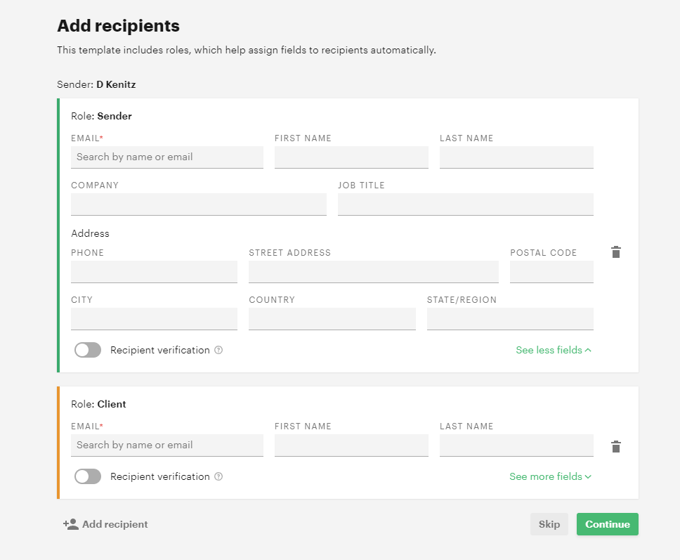Image resolution: width=680 pixels, height=560 pixels.
Task: Click the Sender First Name field
Action: click(x=351, y=157)
